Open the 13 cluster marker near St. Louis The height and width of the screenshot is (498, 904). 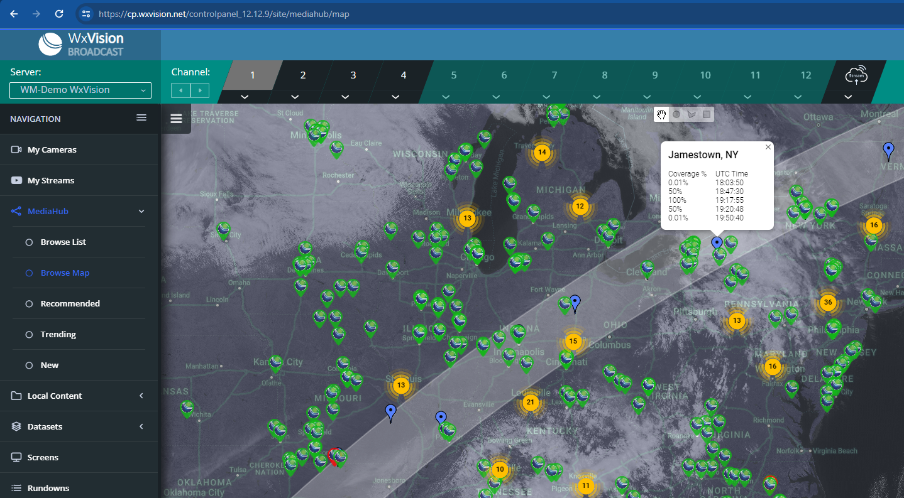coord(401,385)
